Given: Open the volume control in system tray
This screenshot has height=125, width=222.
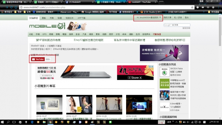Looking at the screenshot, I should pos(188,122).
